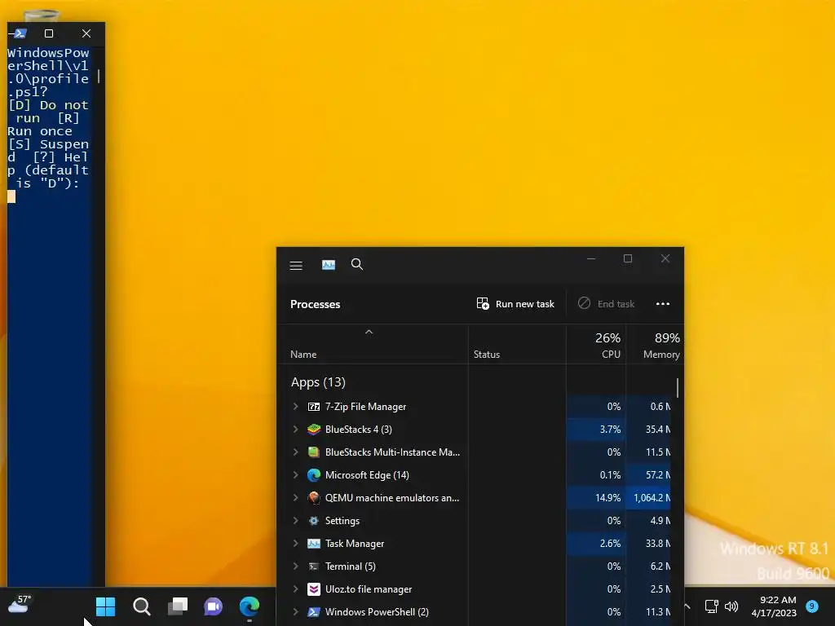Click the 2.6% CPU value for Task Manager

(x=610, y=544)
